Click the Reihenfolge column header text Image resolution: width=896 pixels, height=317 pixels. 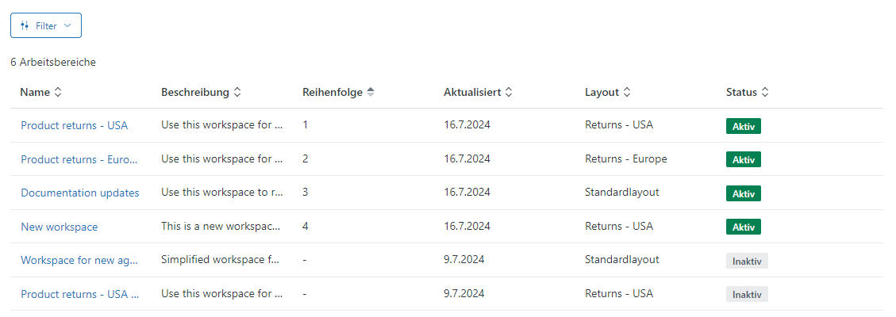point(333,93)
